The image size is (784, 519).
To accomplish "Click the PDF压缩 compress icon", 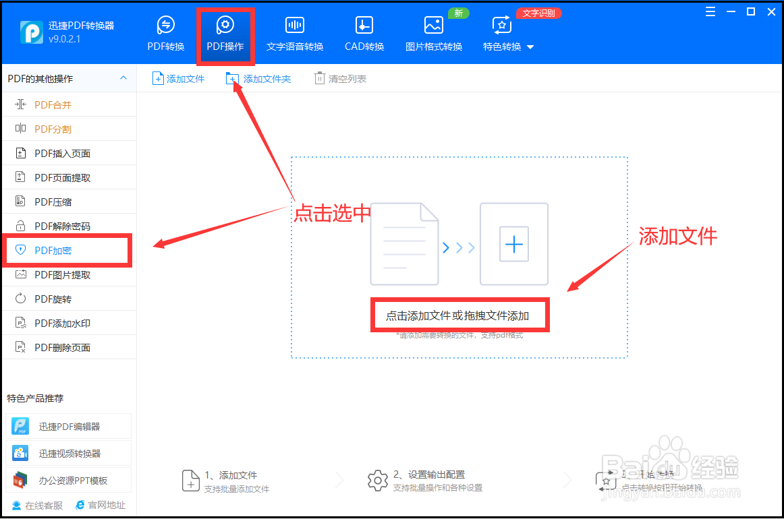I will coord(20,202).
